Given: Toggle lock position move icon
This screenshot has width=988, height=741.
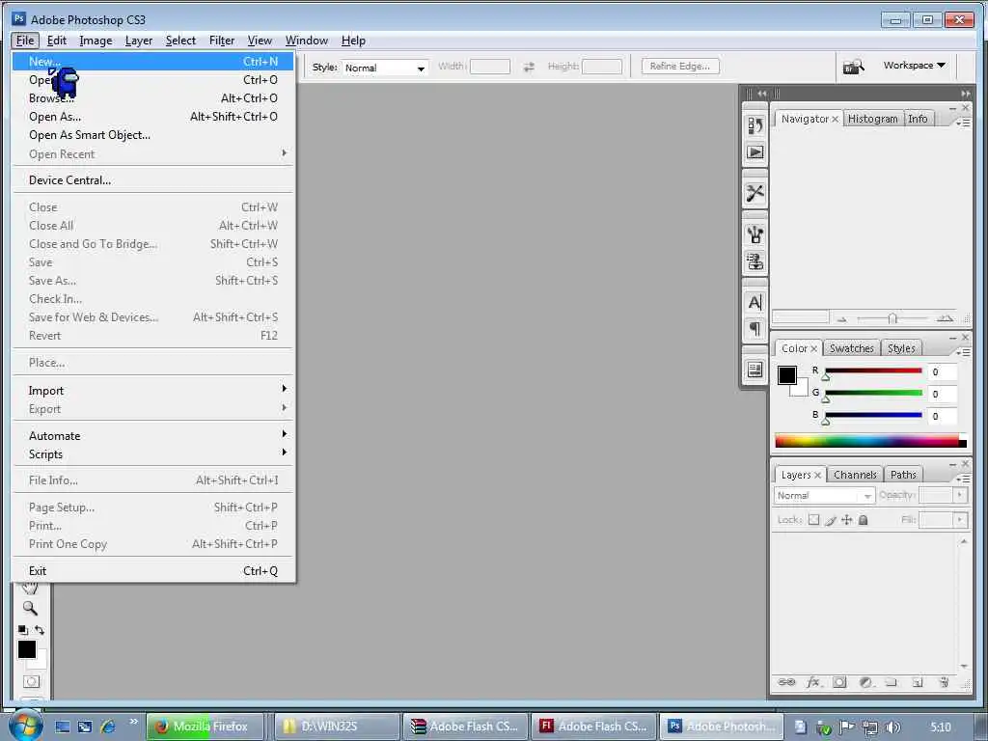Looking at the screenshot, I should (x=847, y=520).
